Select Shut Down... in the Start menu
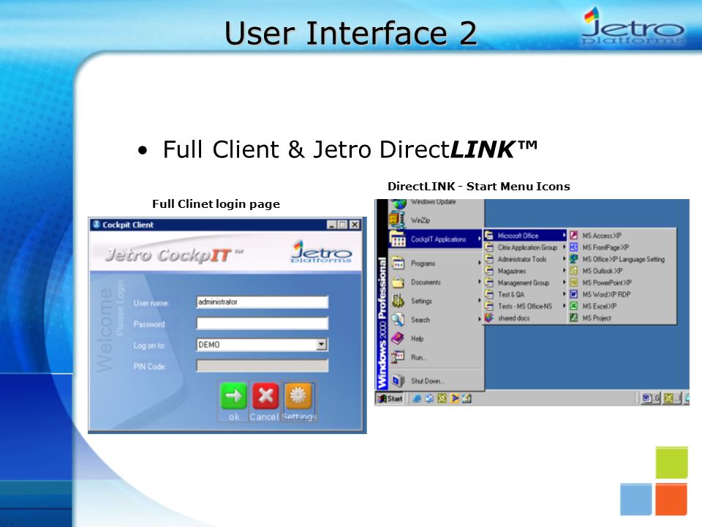 436,381
